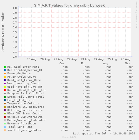Click the peach smartctl_exit_status legend swatch
Image resolution: width=139 pixels, height=140 pixels.
pyautogui.click(x=5, y=130)
